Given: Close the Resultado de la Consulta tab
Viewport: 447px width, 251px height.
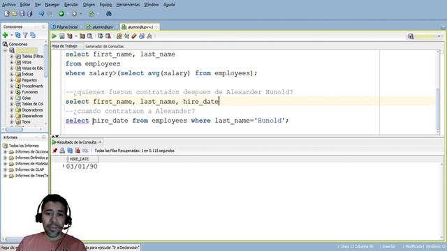Looking at the screenshot, I should click(x=100, y=142).
